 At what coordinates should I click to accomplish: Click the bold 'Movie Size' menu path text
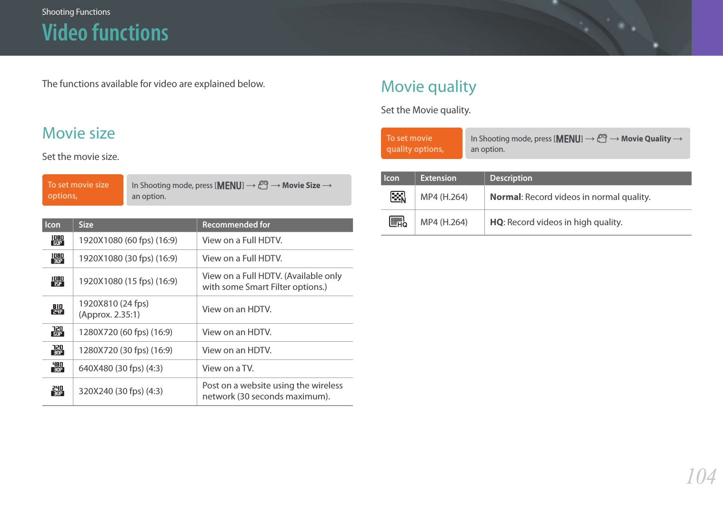(x=301, y=185)
